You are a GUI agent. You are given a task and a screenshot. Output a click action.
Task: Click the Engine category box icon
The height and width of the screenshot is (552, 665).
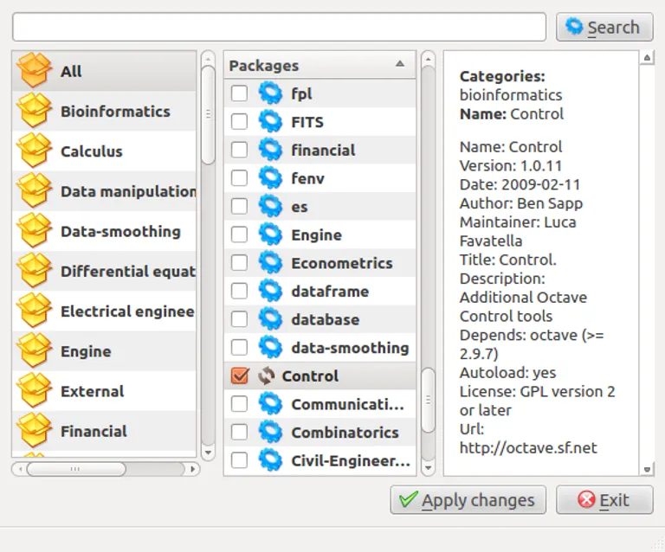(35, 351)
